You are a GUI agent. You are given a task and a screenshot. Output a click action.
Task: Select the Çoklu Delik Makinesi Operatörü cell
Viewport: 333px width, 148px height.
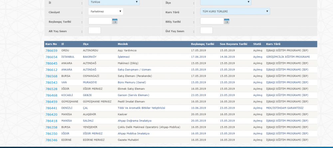coord(149,127)
